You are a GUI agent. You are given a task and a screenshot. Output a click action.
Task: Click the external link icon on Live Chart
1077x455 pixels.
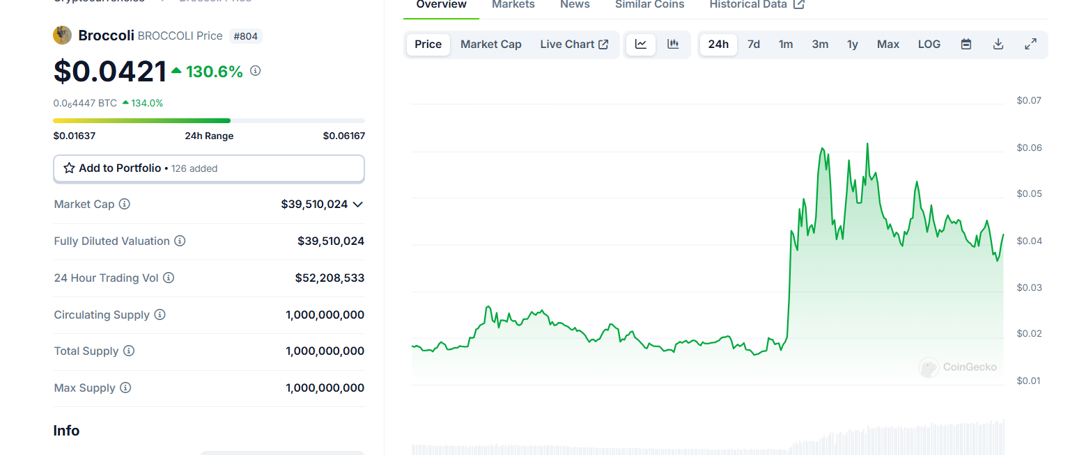[x=604, y=44]
